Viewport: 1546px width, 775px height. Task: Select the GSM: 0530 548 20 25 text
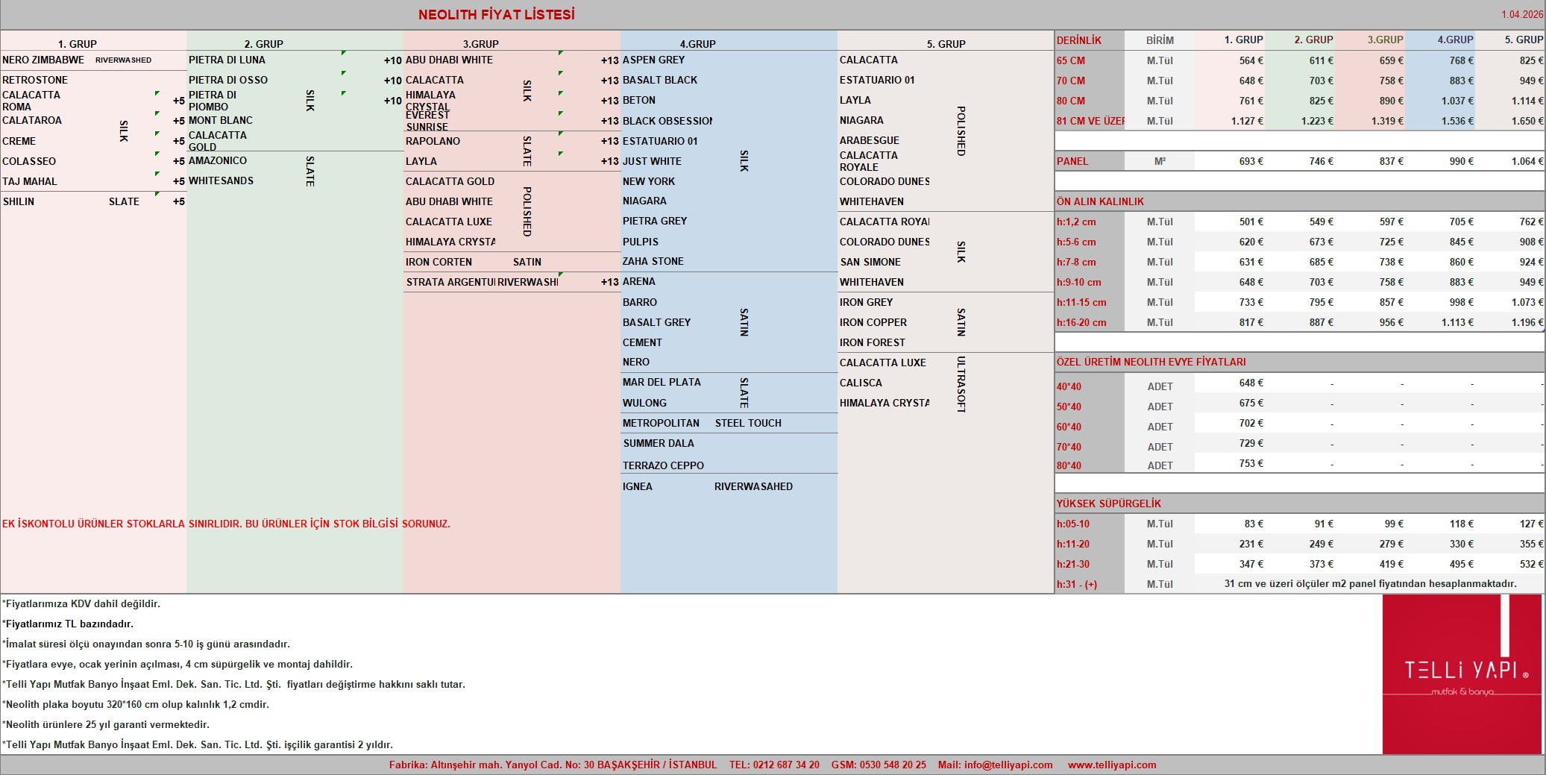tap(879, 765)
